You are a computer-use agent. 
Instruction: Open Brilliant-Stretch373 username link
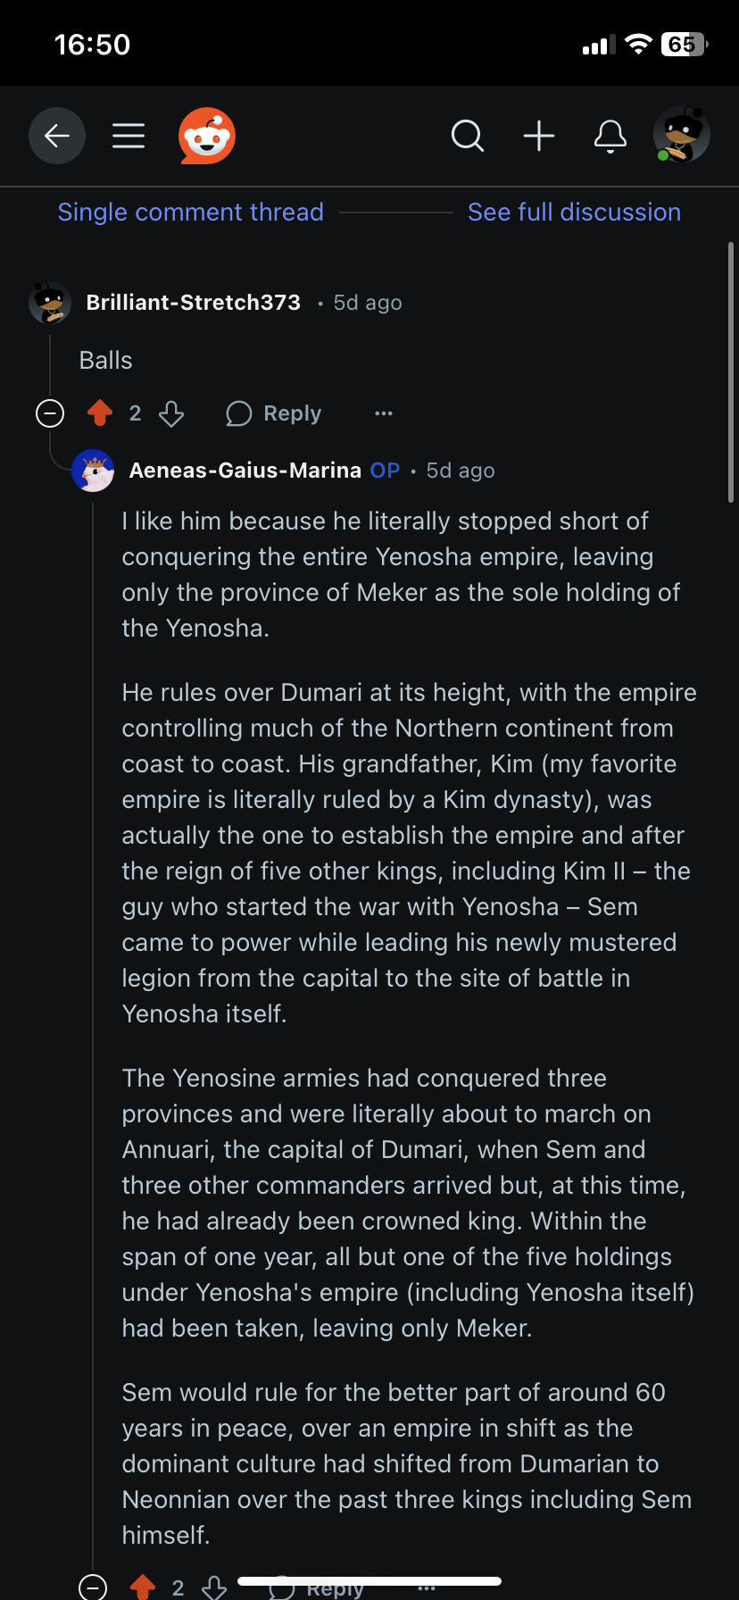click(x=194, y=303)
